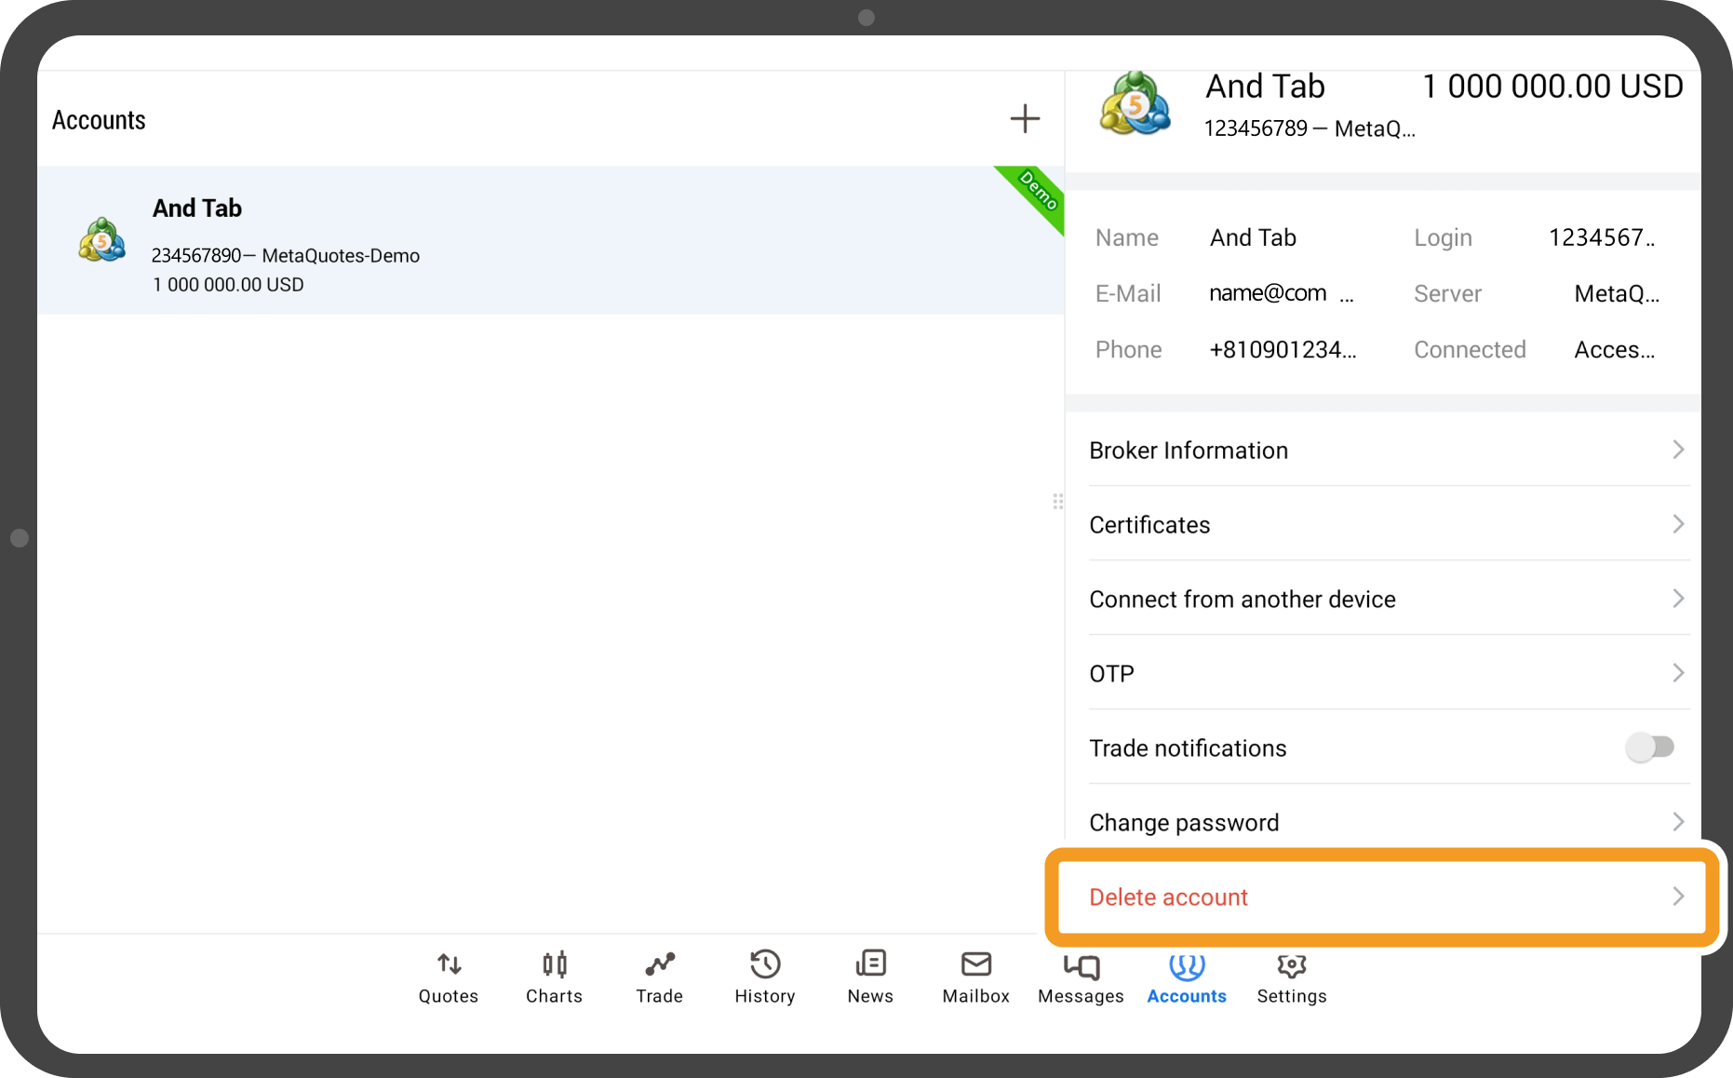1733x1078 pixels.
Task: Open Quotes tab icon
Action: click(449, 964)
